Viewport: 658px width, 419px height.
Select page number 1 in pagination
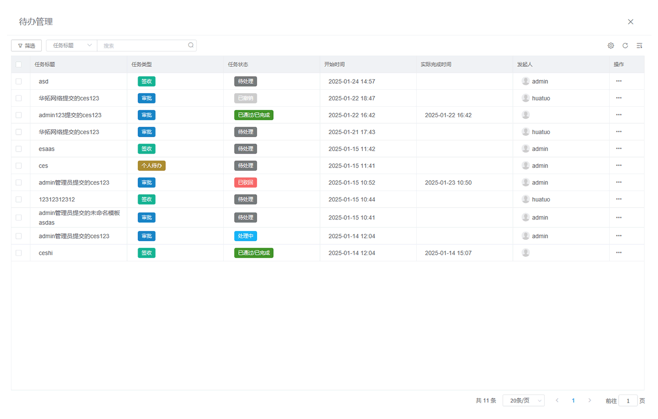tap(573, 401)
